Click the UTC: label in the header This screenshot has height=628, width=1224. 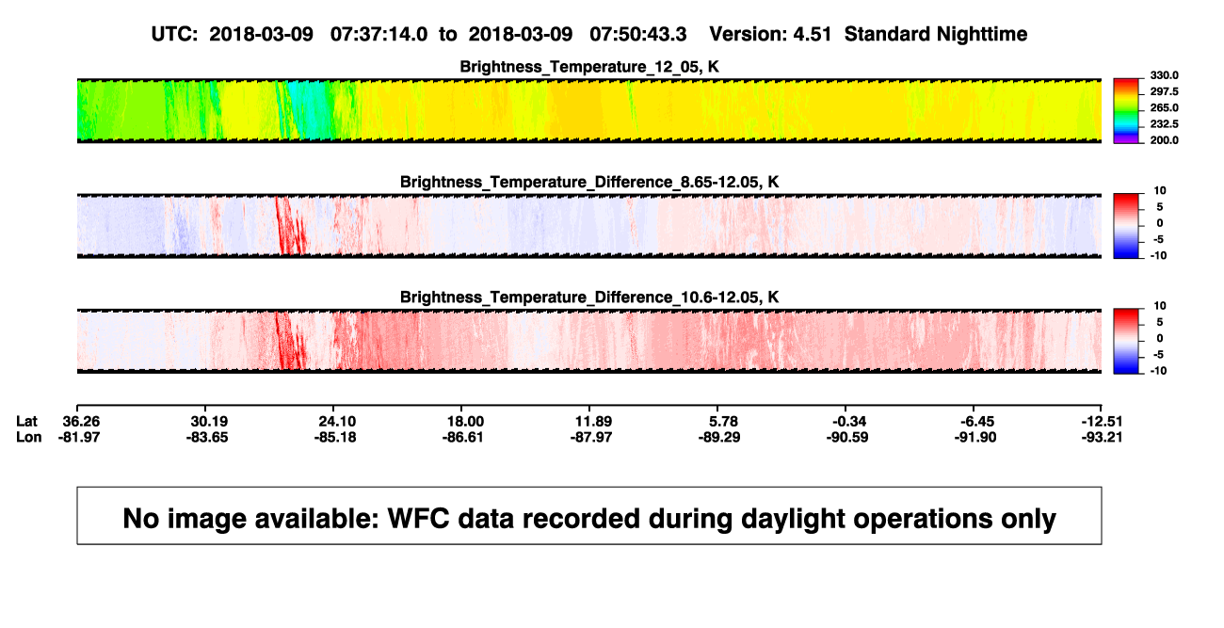[x=174, y=34]
